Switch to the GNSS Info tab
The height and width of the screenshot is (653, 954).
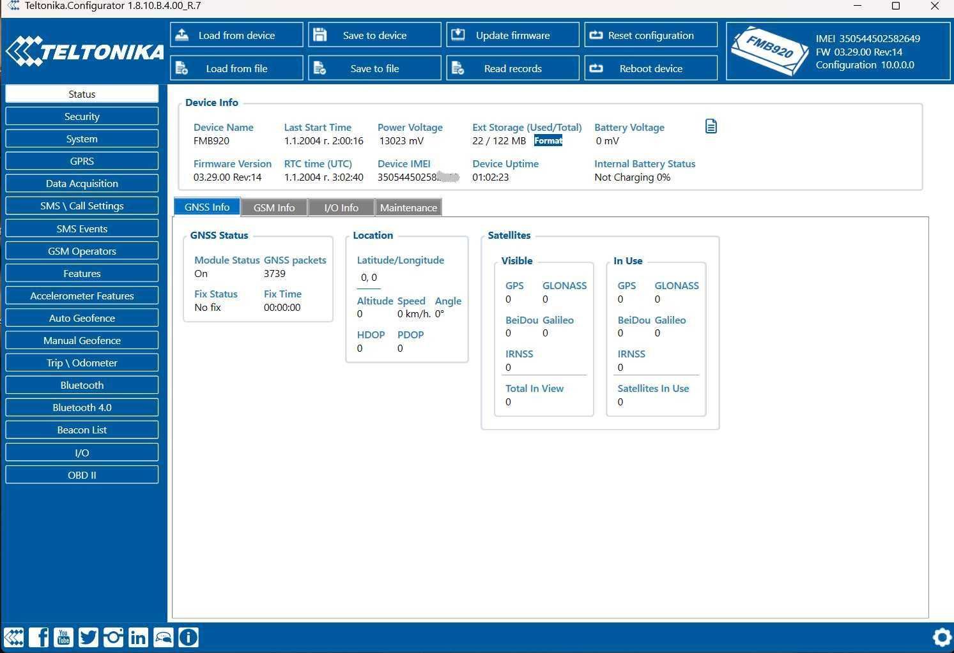[207, 207]
